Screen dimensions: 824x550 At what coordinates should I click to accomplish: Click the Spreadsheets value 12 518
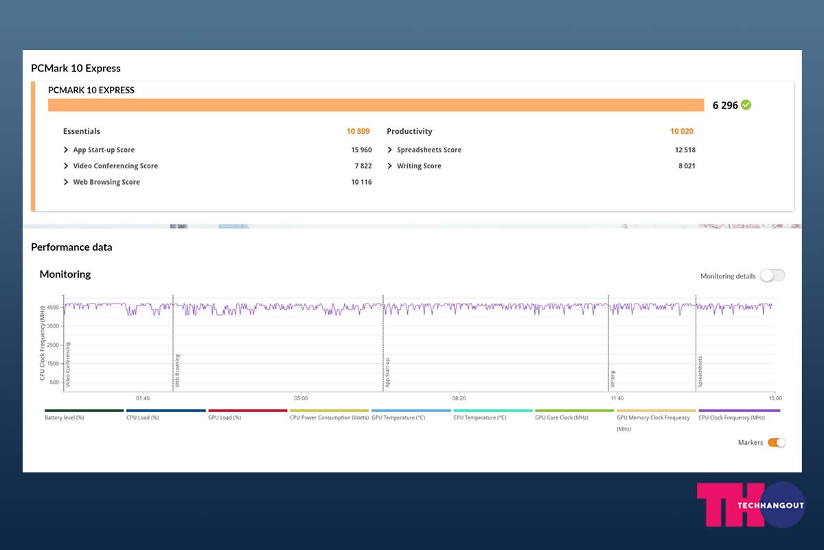685,150
